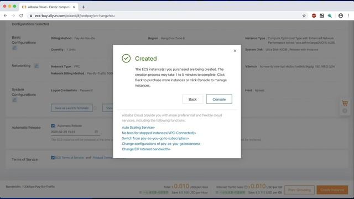Viewport: 354px width, 199px height.
Task: Open Change configurations of pay-as-you-go instances link
Action: [161, 144]
